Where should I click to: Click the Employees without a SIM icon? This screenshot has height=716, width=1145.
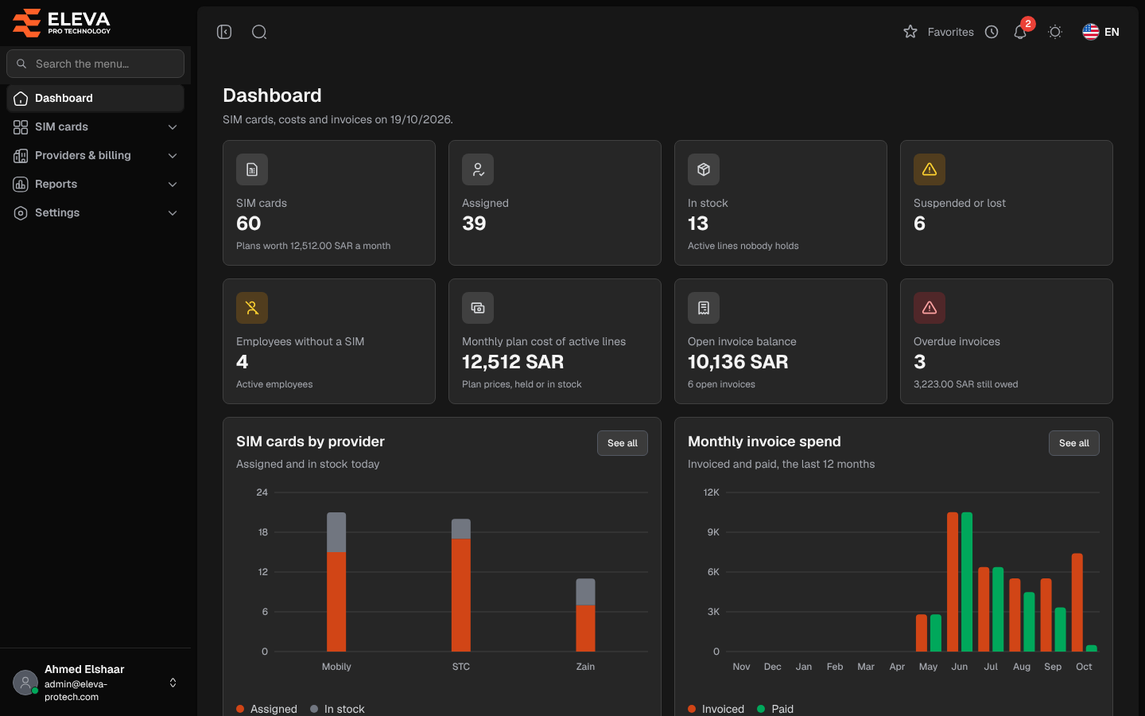[x=252, y=308]
